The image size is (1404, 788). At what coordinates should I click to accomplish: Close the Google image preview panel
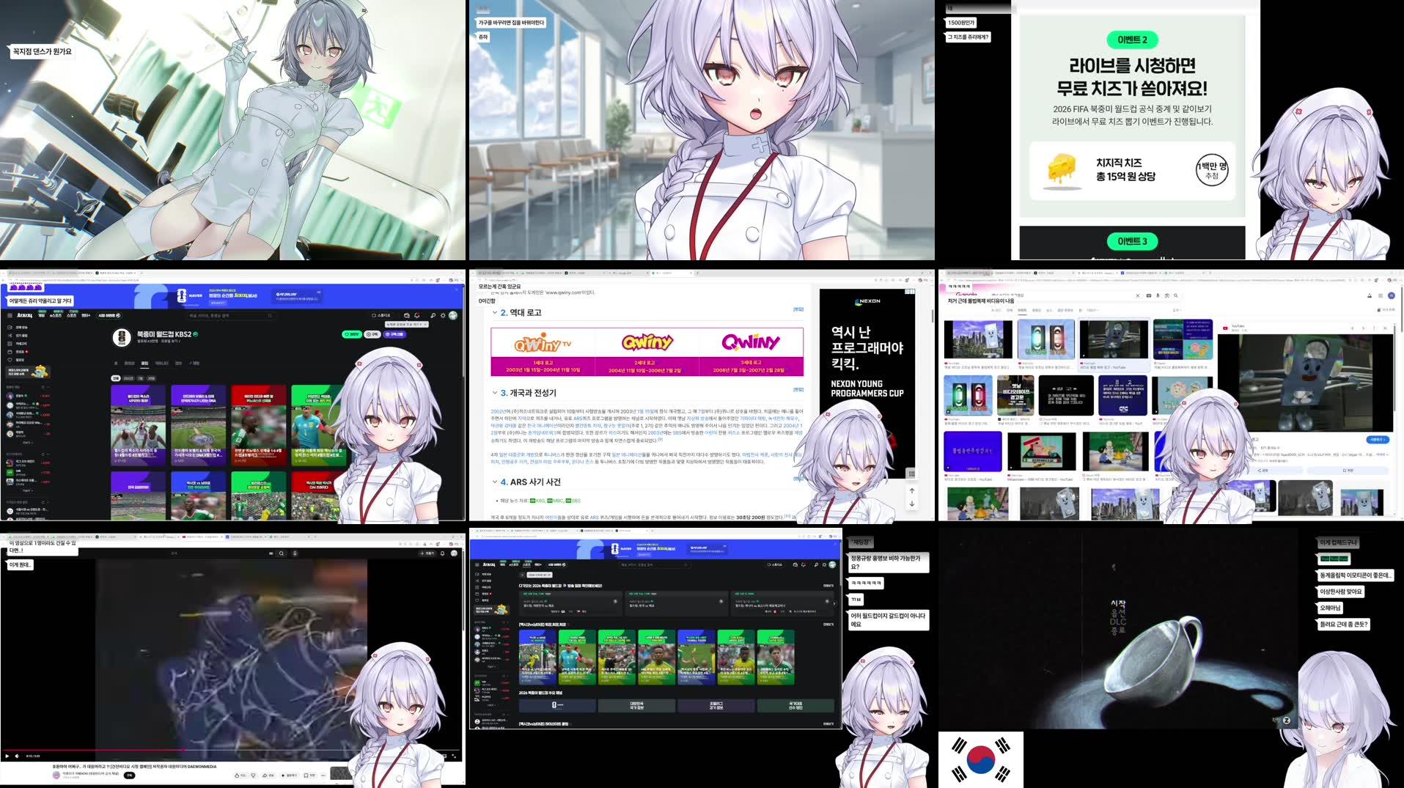(x=1386, y=328)
